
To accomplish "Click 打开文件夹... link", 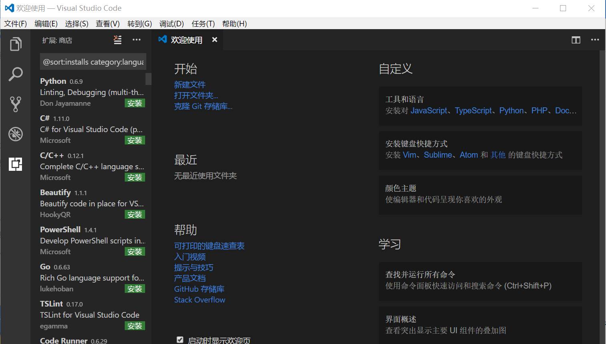I will pyautogui.click(x=196, y=95).
